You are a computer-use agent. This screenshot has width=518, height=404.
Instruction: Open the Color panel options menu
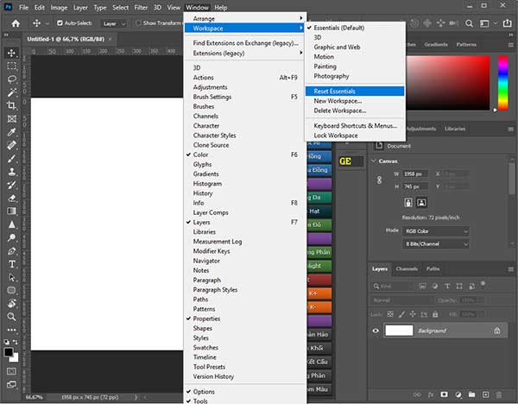pos(511,45)
